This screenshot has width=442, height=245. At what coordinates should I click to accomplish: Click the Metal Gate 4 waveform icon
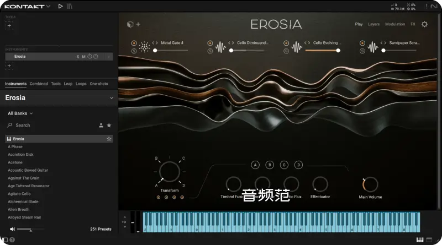click(144, 47)
